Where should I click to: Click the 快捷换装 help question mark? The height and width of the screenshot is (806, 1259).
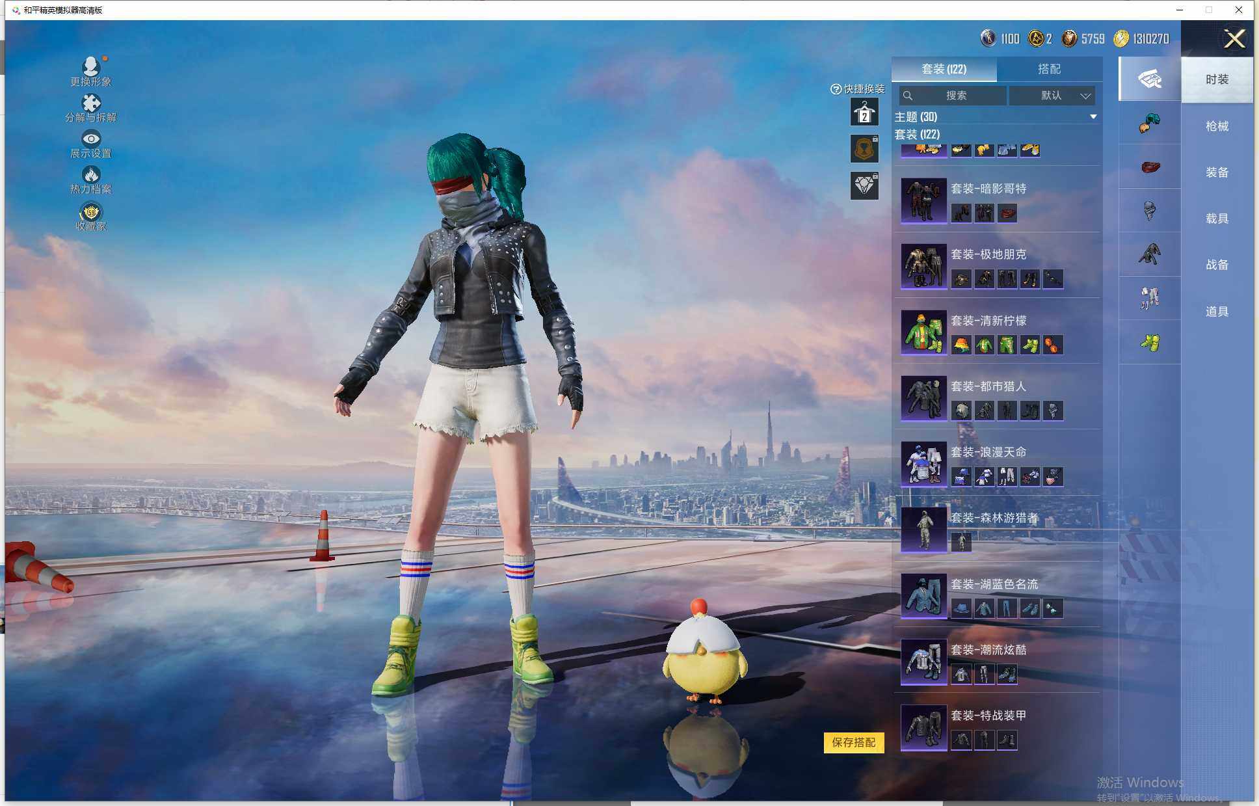point(836,89)
